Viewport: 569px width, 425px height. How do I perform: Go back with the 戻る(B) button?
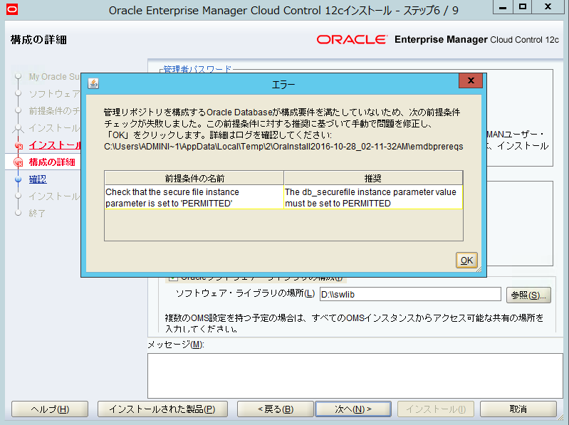point(276,409)
